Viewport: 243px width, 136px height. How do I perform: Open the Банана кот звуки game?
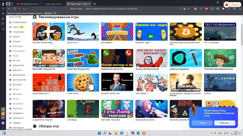point(151,32)
